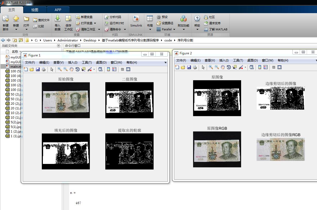Click browse for folder icon in address bar
This screenshot has width=317, height=210.
(x=21, y=40)
